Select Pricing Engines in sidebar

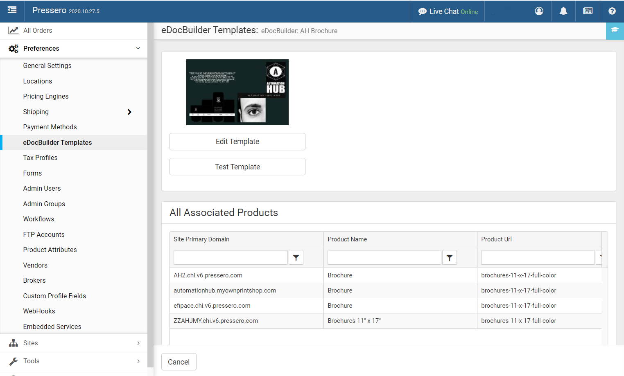46,96
